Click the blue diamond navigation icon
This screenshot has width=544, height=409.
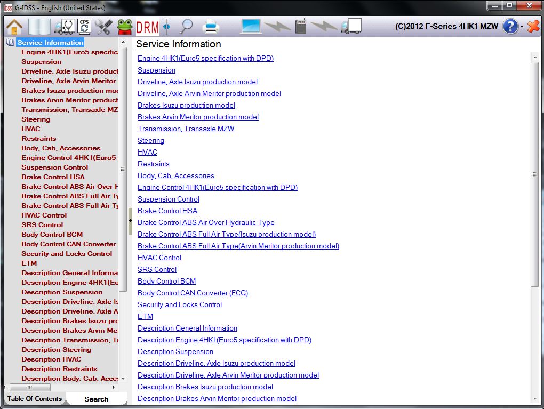167,26
